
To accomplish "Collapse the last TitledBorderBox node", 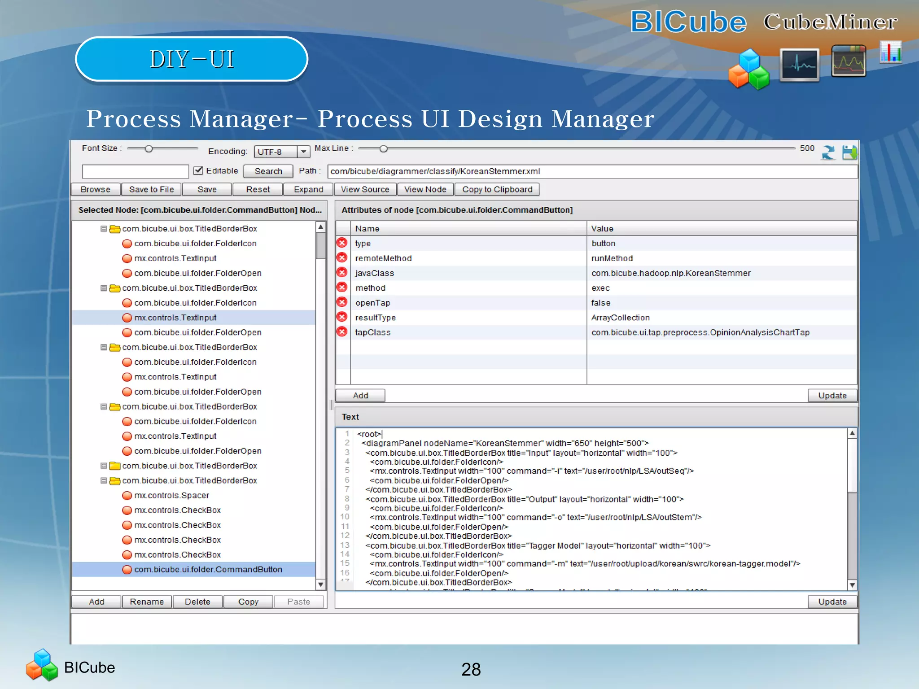I will (104, 480).
